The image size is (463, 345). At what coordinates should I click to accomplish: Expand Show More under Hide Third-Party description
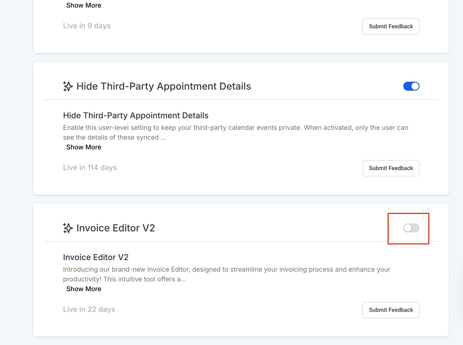point(84,147)
